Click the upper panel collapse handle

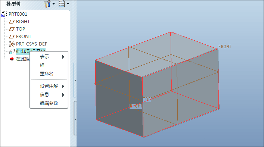click(75, 80)
